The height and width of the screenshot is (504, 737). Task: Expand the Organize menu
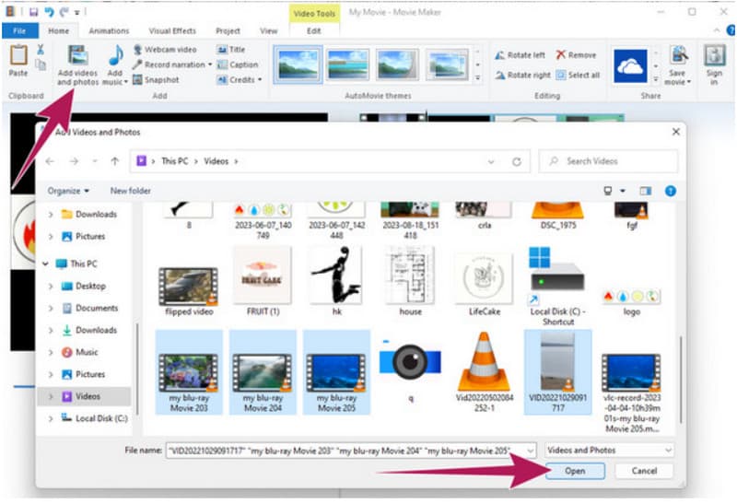69,191
